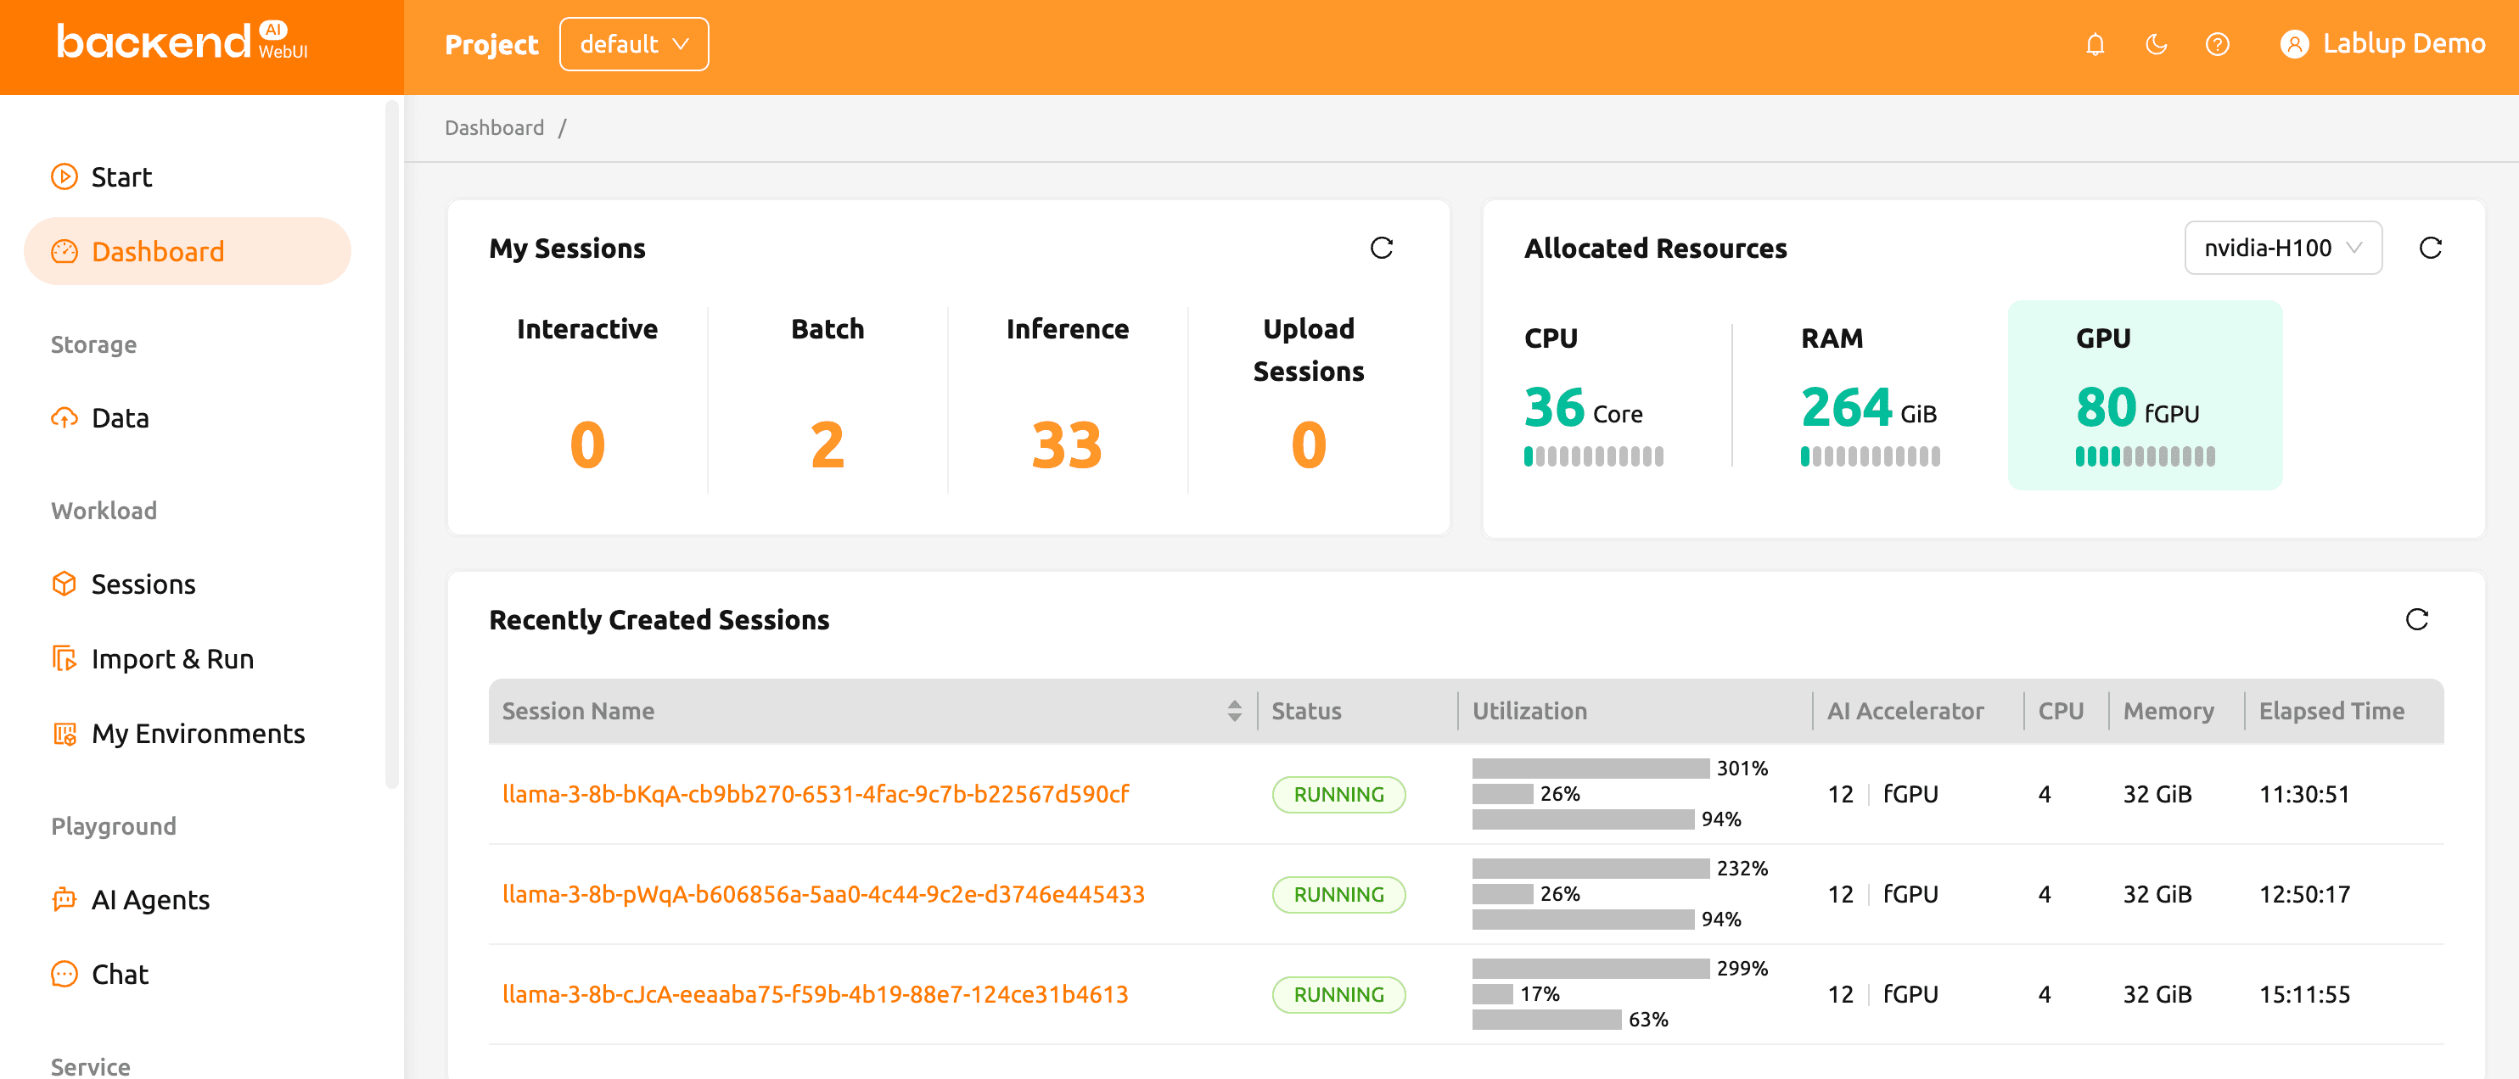2519x1079 pixels.
Task: Open the nvidia-H100 resource dropdown
Action: [2282, 249]
